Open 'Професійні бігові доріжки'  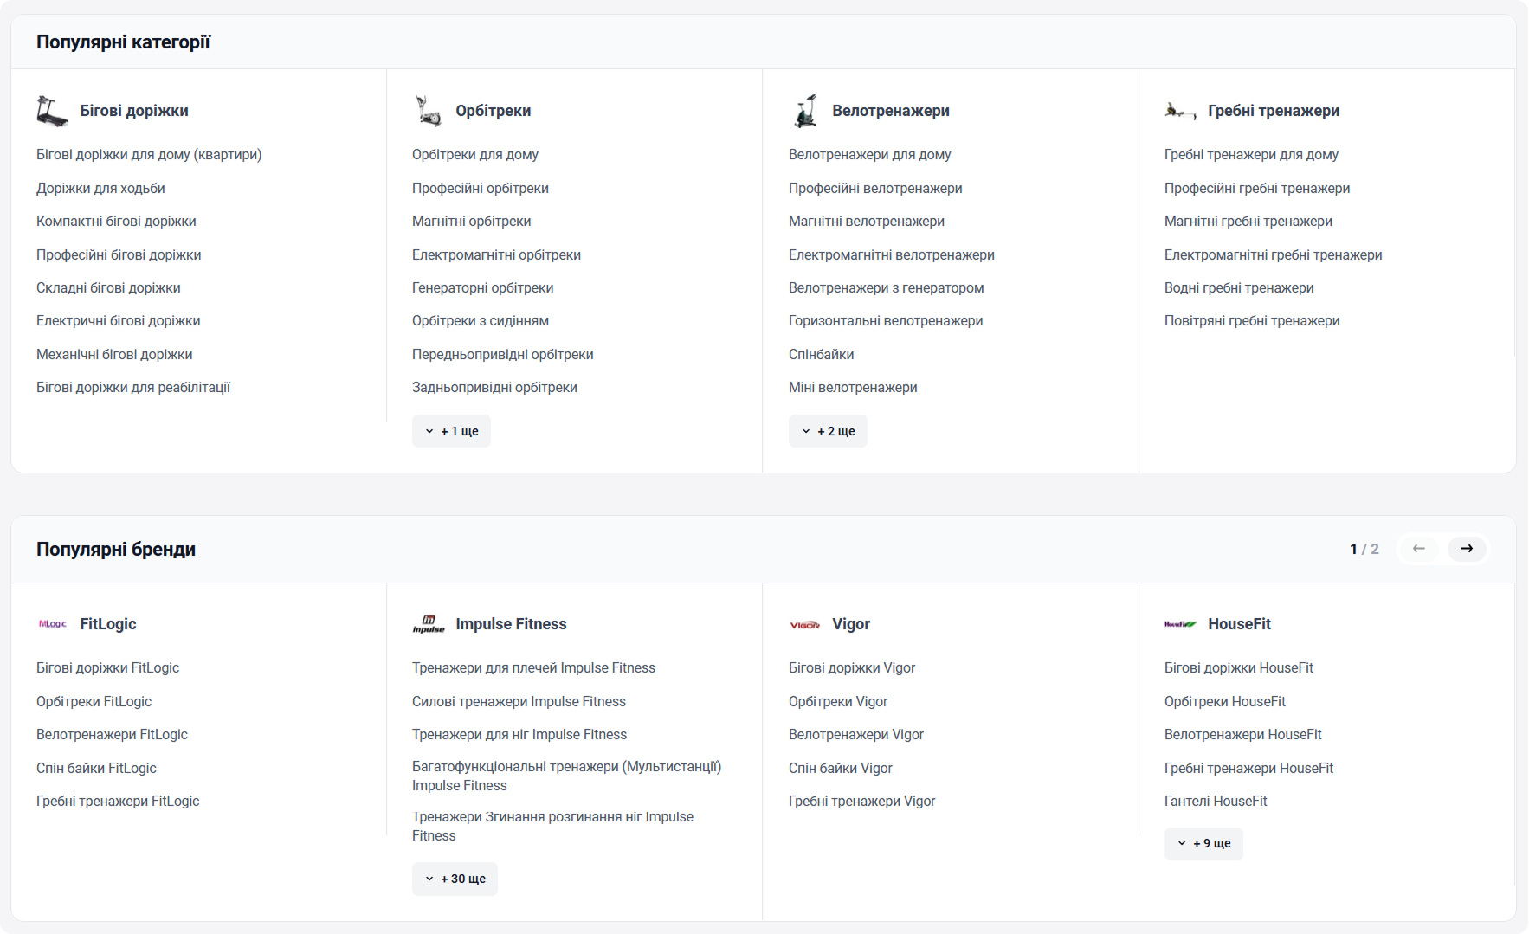(x=119, y=255)
